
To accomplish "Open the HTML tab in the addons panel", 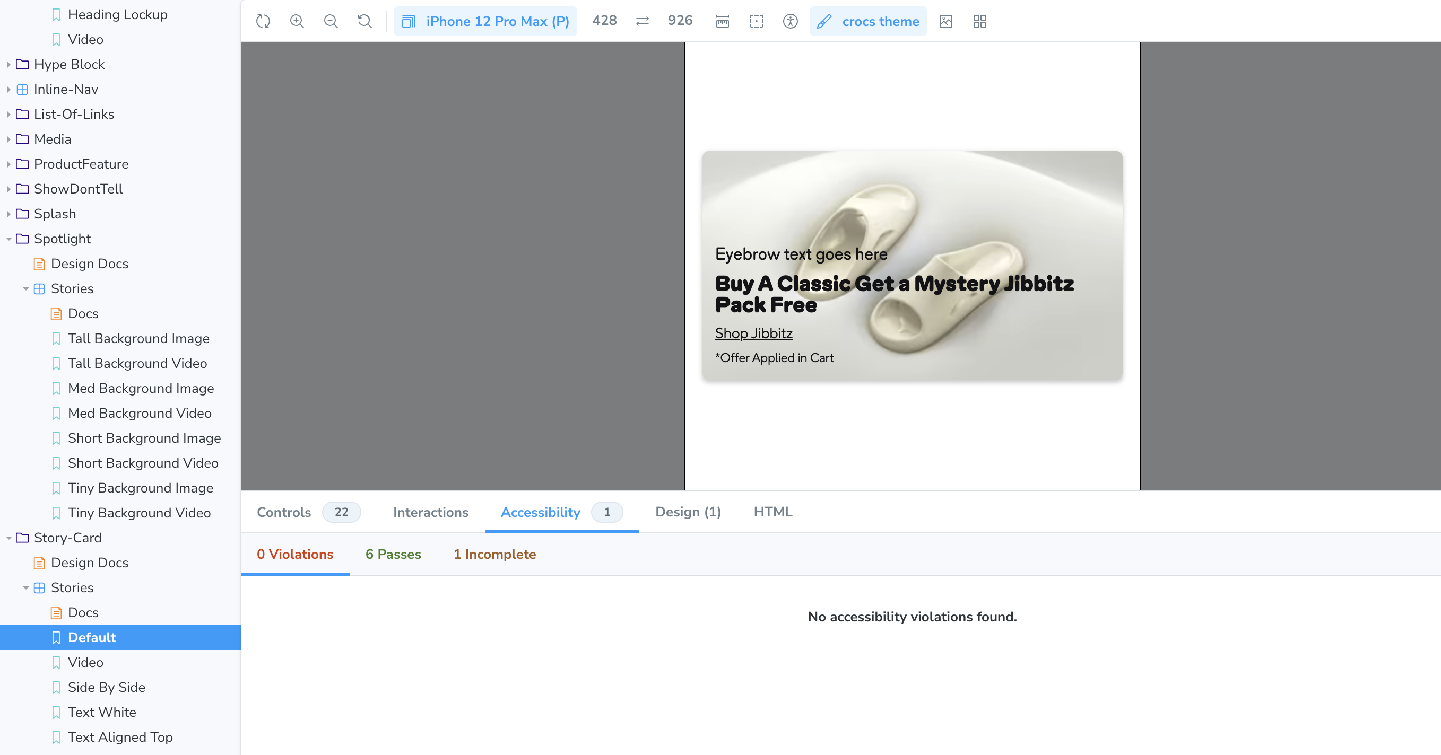I will click(x=772, y=512).
